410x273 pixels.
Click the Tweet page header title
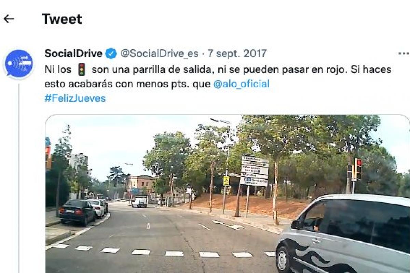pos(62,19)
